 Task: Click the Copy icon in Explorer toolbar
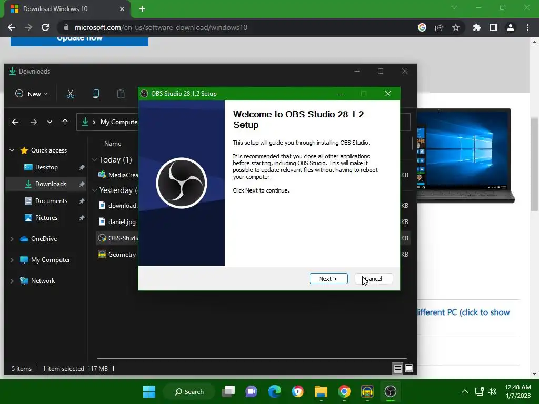click(x=96, y=94)
